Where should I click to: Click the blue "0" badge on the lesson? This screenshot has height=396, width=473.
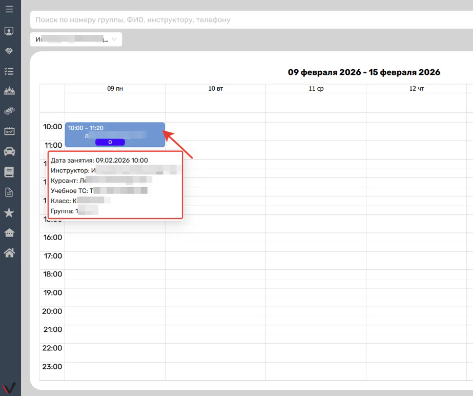tap(110, 142)
